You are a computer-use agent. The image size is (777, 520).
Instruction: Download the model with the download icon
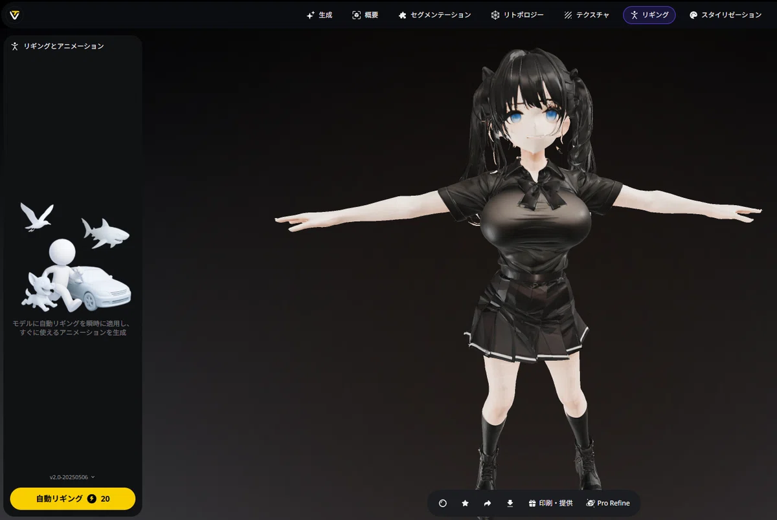pyautogui.click(x=510, y=503)
